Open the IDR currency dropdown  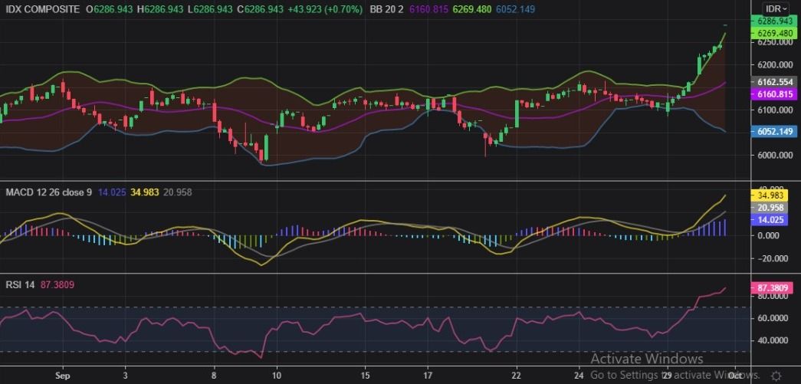[x=775, y=9]
